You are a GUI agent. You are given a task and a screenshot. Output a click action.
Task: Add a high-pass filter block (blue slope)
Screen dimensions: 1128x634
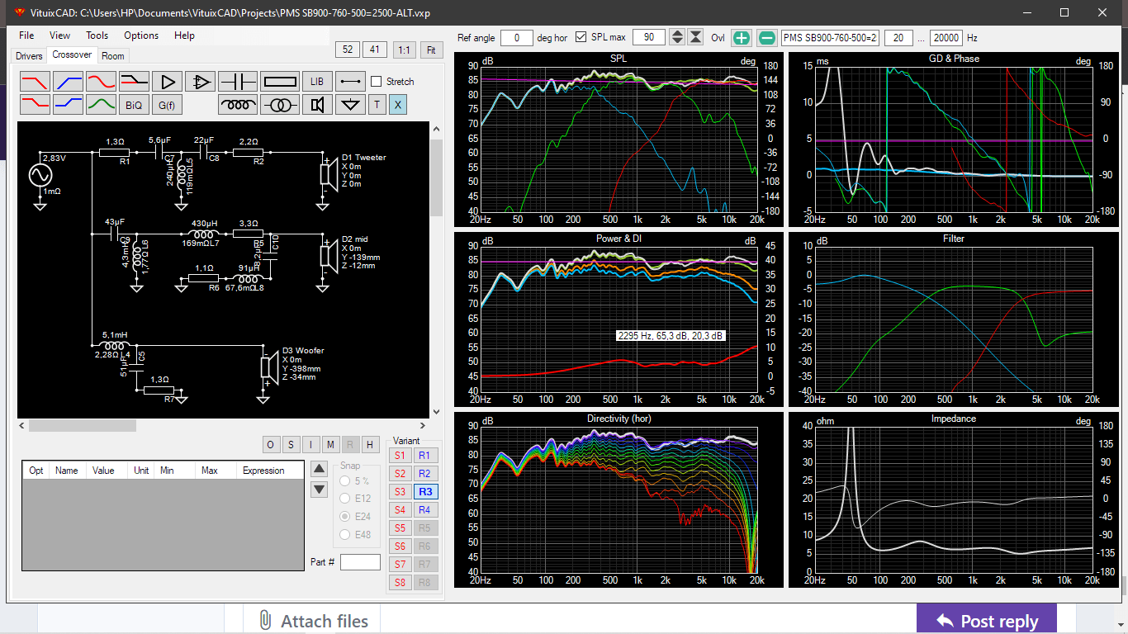click(68, 82)
